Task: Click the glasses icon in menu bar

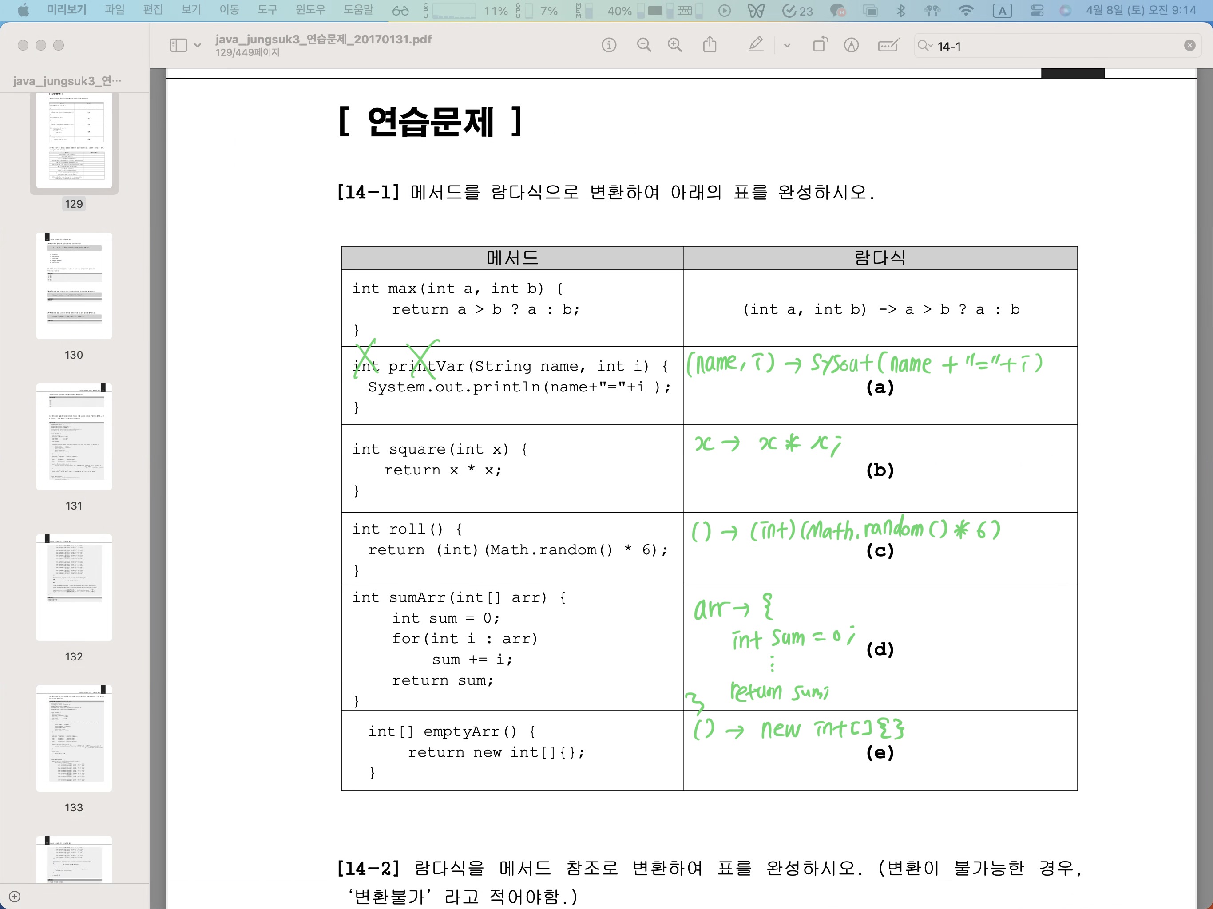Action: coord(400,10)
